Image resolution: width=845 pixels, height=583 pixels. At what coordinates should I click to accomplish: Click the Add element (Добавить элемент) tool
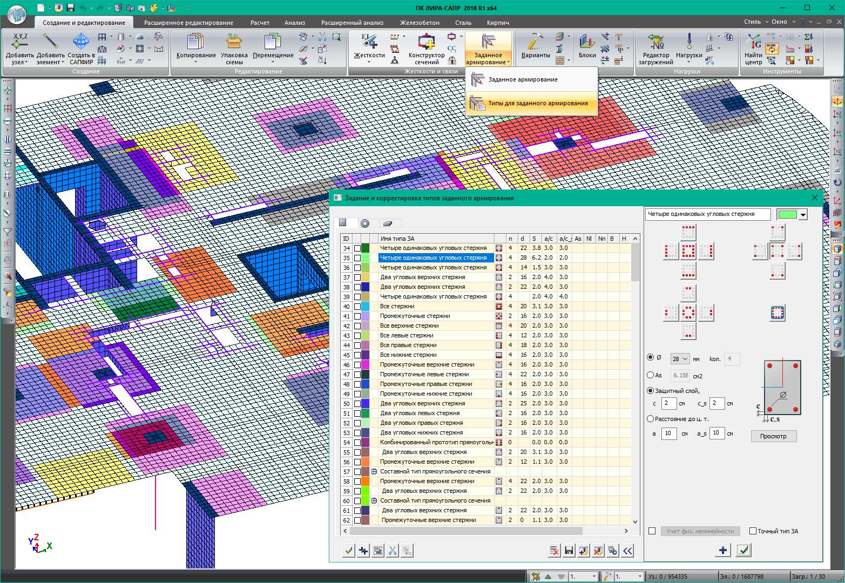tap(51, 42)
